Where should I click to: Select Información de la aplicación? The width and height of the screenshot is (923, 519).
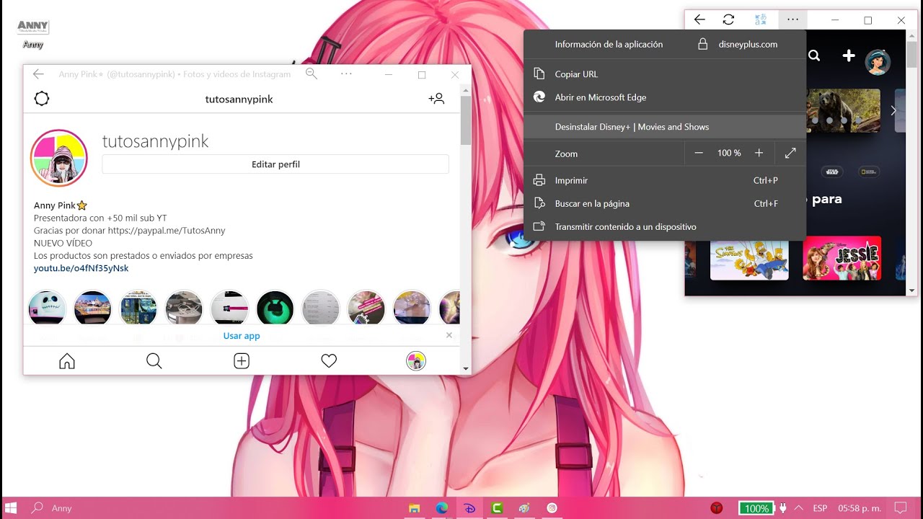coord(609,44)
